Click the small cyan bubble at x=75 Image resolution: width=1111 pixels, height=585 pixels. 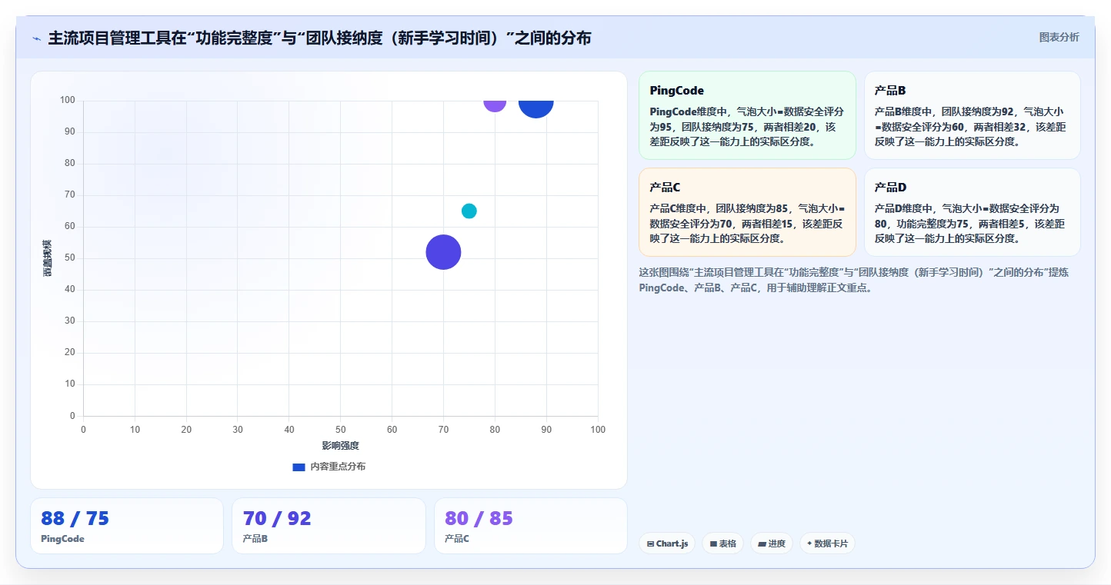pos(469,211)
